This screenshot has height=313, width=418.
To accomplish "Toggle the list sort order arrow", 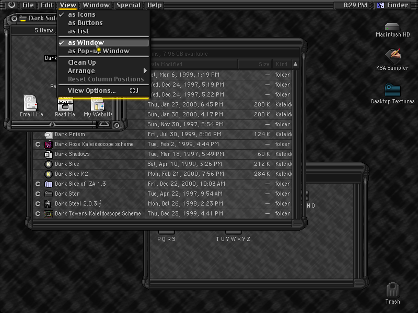I will [295, 64].
